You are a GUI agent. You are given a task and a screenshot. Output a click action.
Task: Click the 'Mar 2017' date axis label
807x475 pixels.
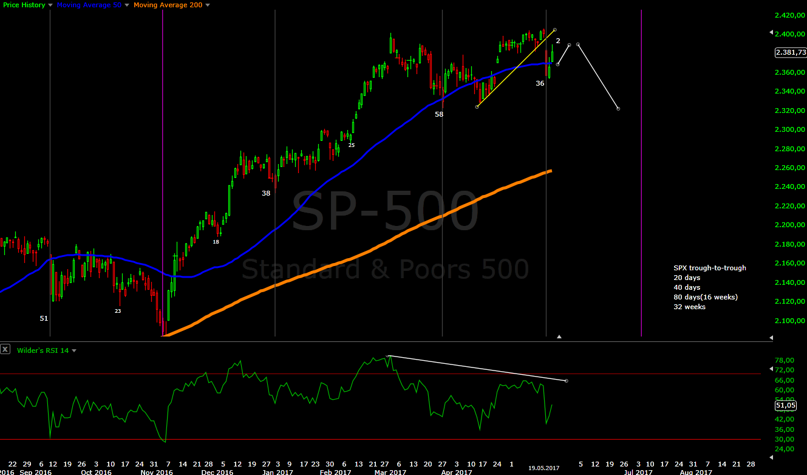(x=391, y=472)
